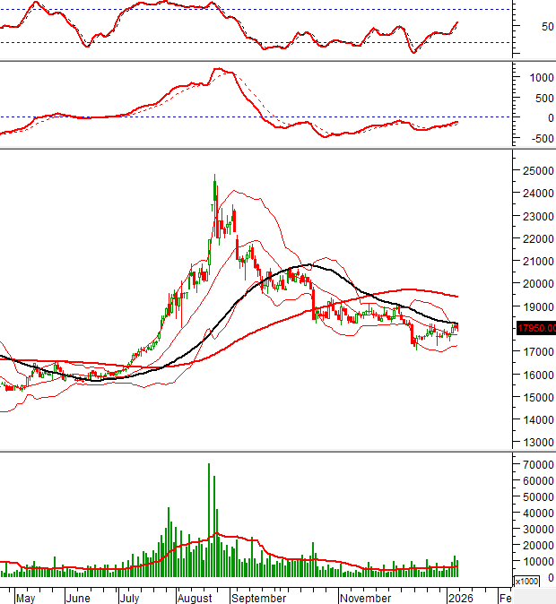Select the September label on time axis
556x604 pixels.
(x=257, y=598)
